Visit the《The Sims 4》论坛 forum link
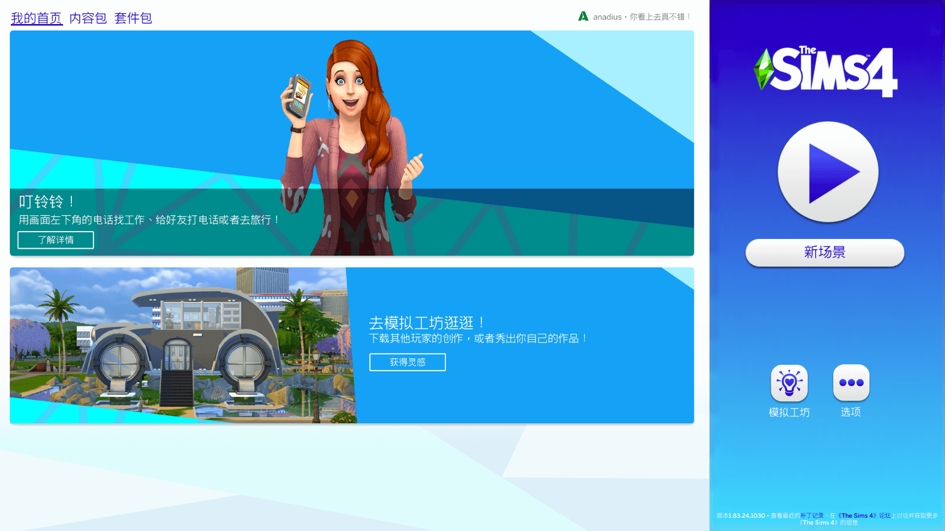Image resolution: width=945 pixels, height=531 pixels. (x=864, y=516)
